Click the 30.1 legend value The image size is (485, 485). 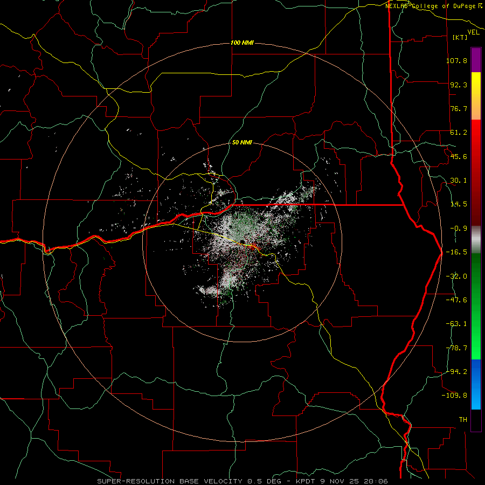459,181
